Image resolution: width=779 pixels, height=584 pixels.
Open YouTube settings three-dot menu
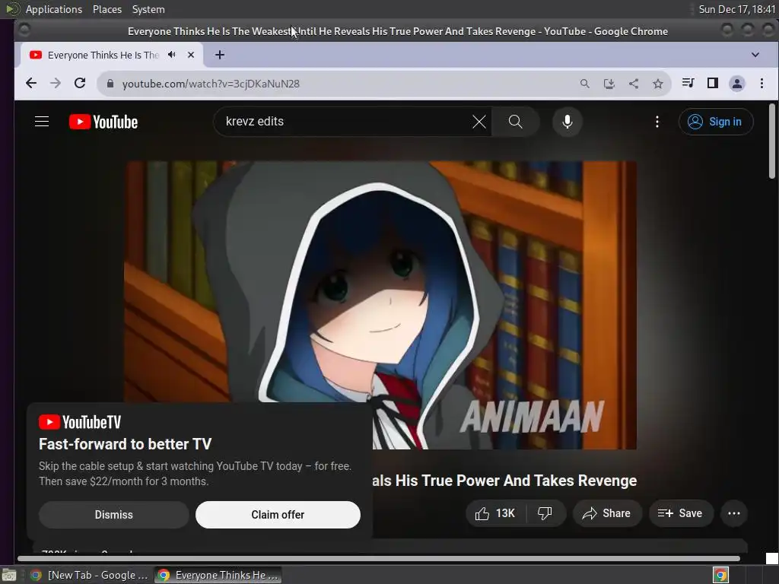657,122
